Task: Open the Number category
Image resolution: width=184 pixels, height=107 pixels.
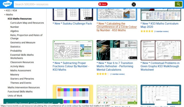Action: [x=15, y=27]
